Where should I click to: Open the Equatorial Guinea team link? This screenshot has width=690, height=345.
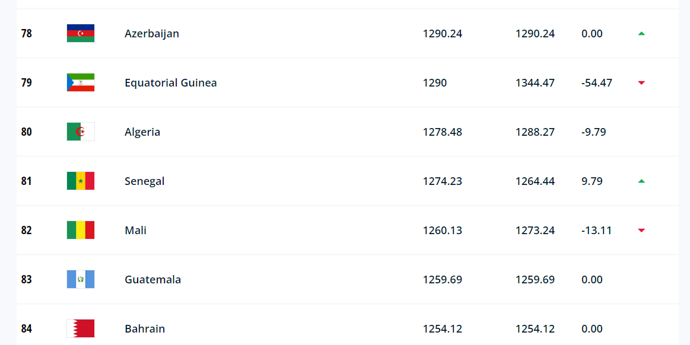(171, 83)
